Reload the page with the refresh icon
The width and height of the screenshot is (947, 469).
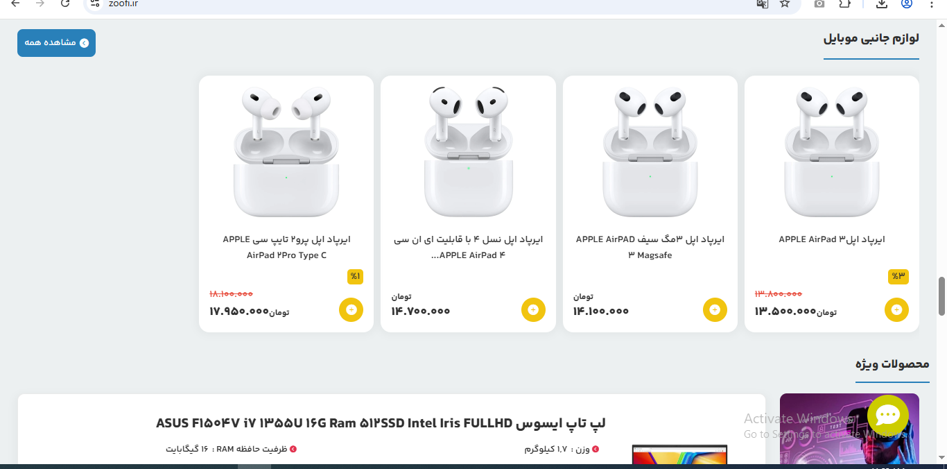pyautogui.click(x=65, y=3)
